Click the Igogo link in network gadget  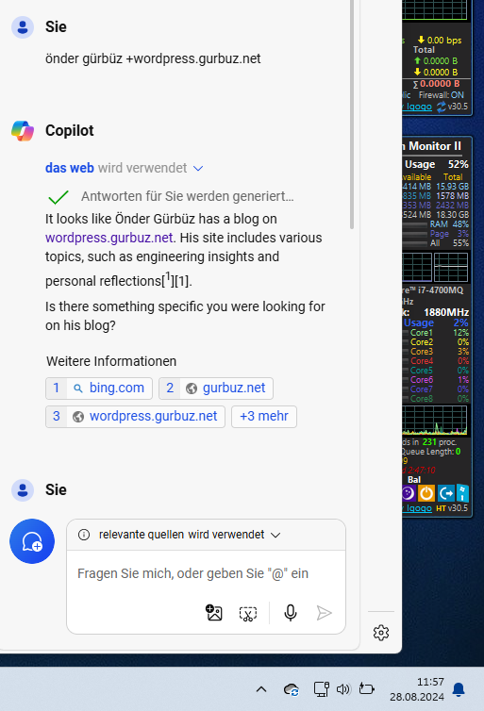coord(419,107)
